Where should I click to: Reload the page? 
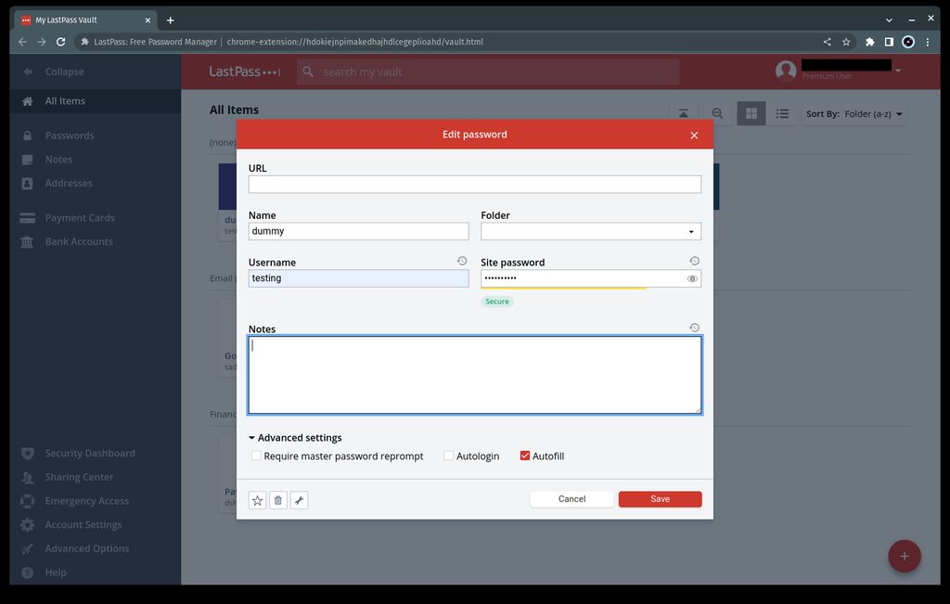(x=60, y=42)
